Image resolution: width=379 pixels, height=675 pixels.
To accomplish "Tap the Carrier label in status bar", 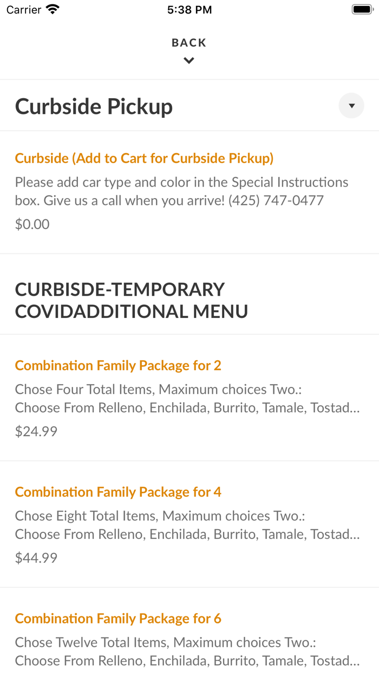I will (x=24, y=10).
